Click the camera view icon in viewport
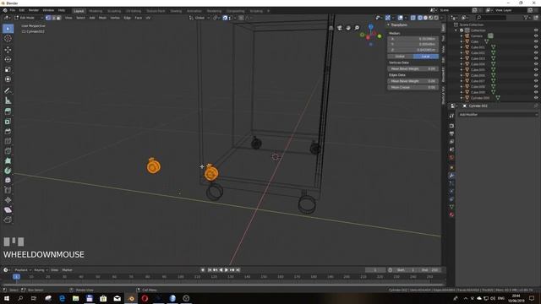The image size is (541, 304). (x=340, y=28)
